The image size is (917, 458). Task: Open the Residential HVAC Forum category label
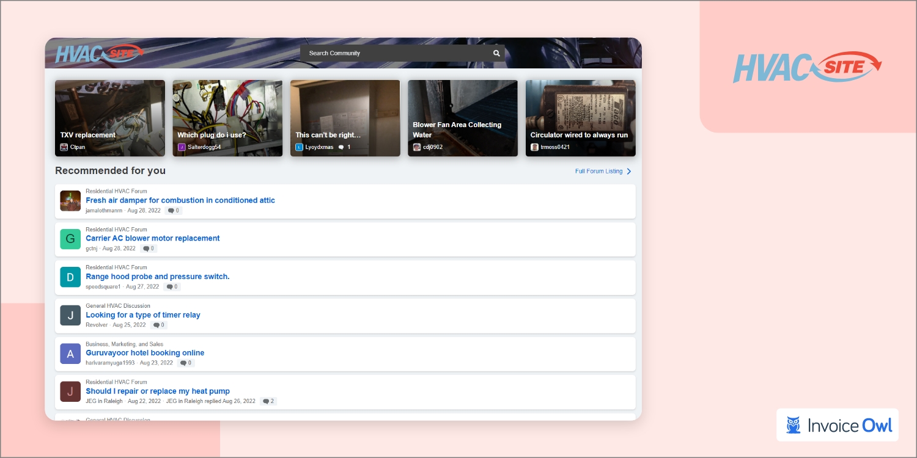pyautogui.click(x=116, y=191)
